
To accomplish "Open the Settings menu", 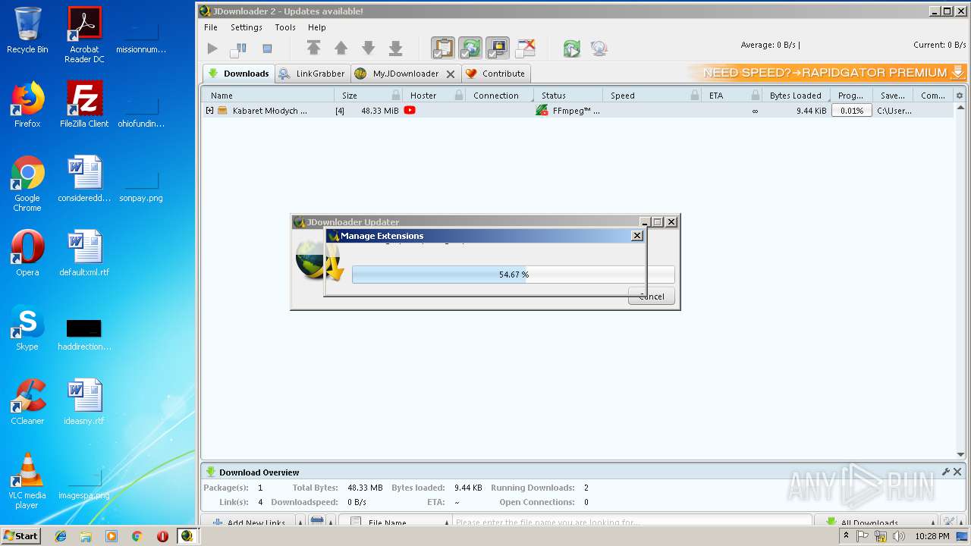I will (x=247, y=27).
